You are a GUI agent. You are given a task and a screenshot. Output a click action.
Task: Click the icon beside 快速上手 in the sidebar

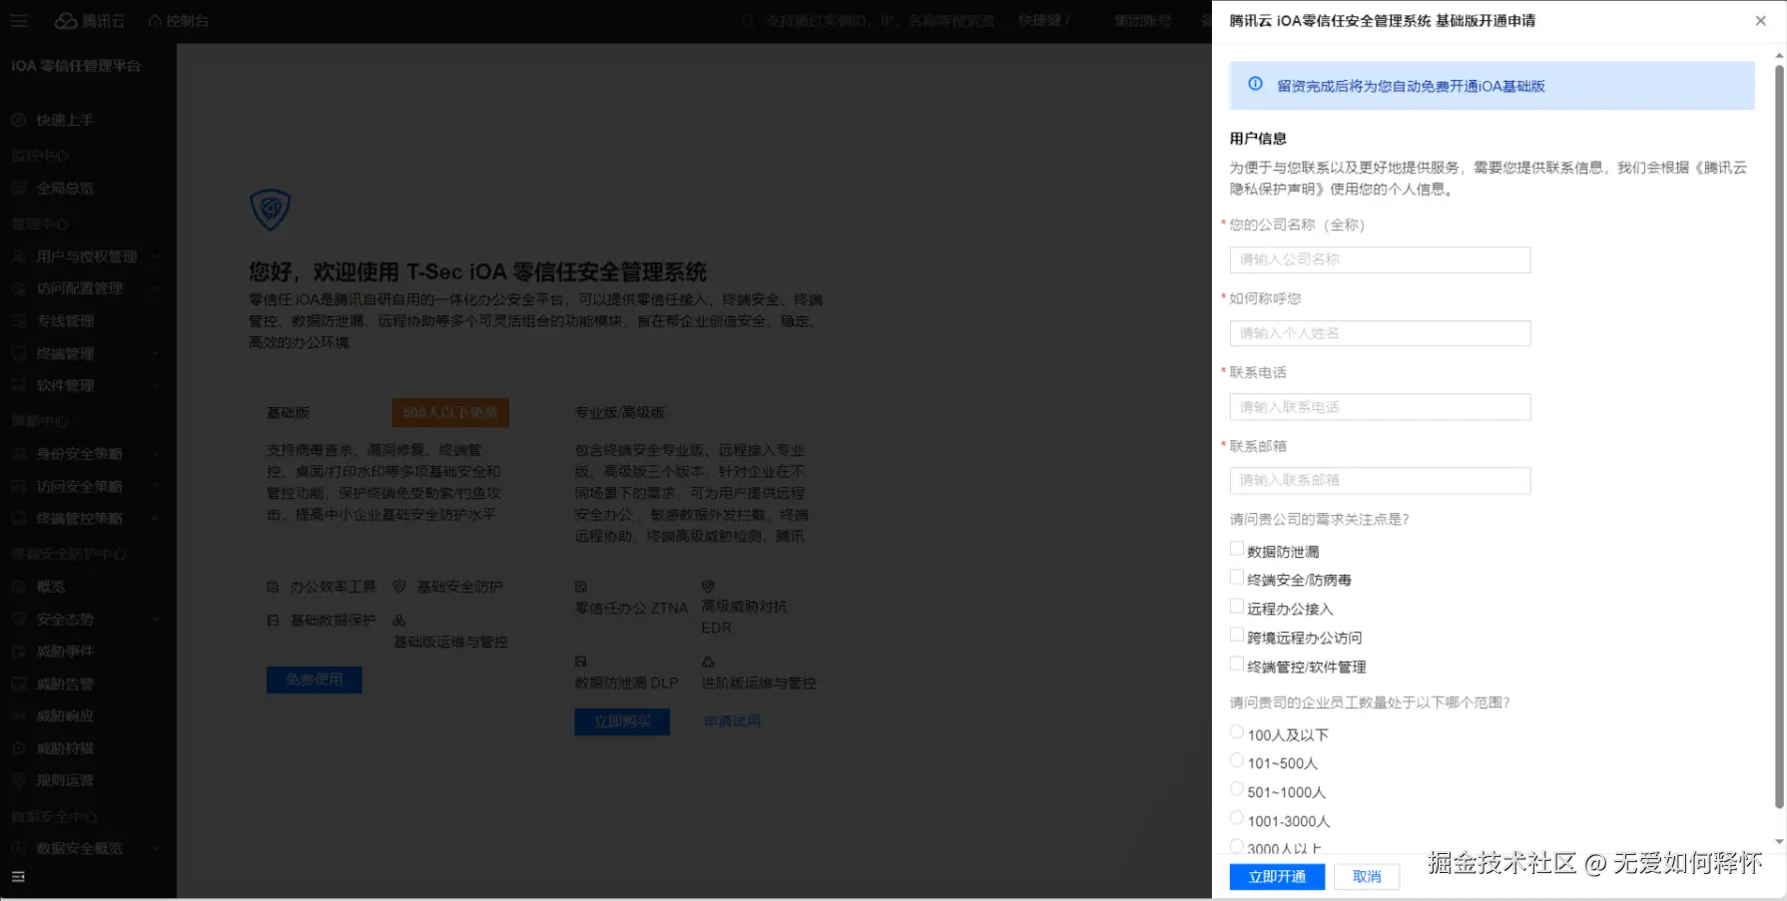(x=18, y=121)
